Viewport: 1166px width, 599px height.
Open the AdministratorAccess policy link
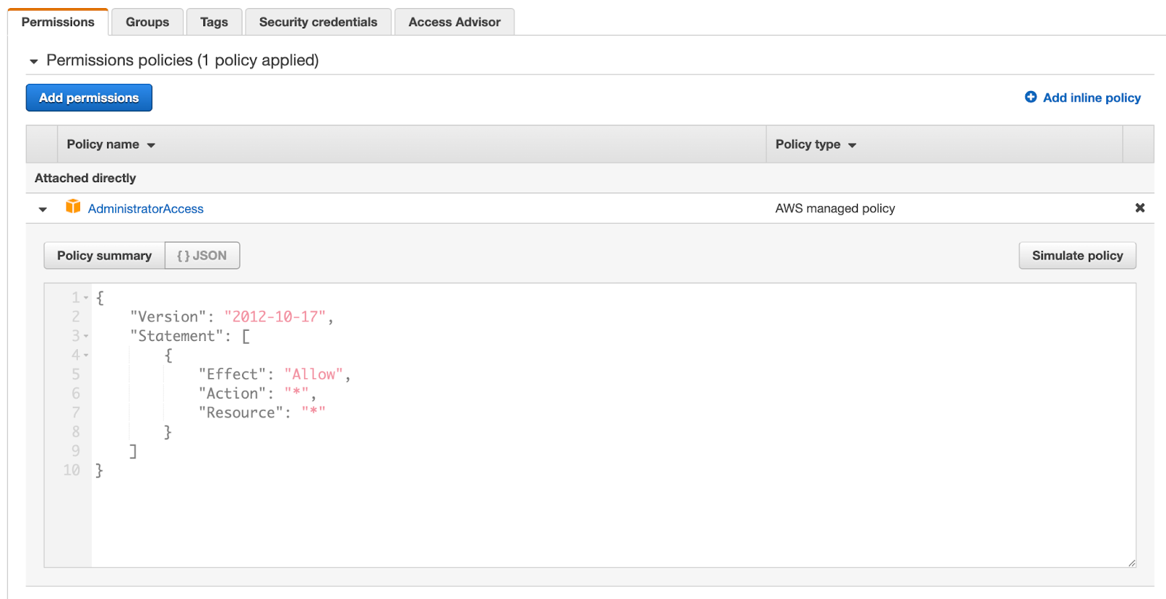146,209
